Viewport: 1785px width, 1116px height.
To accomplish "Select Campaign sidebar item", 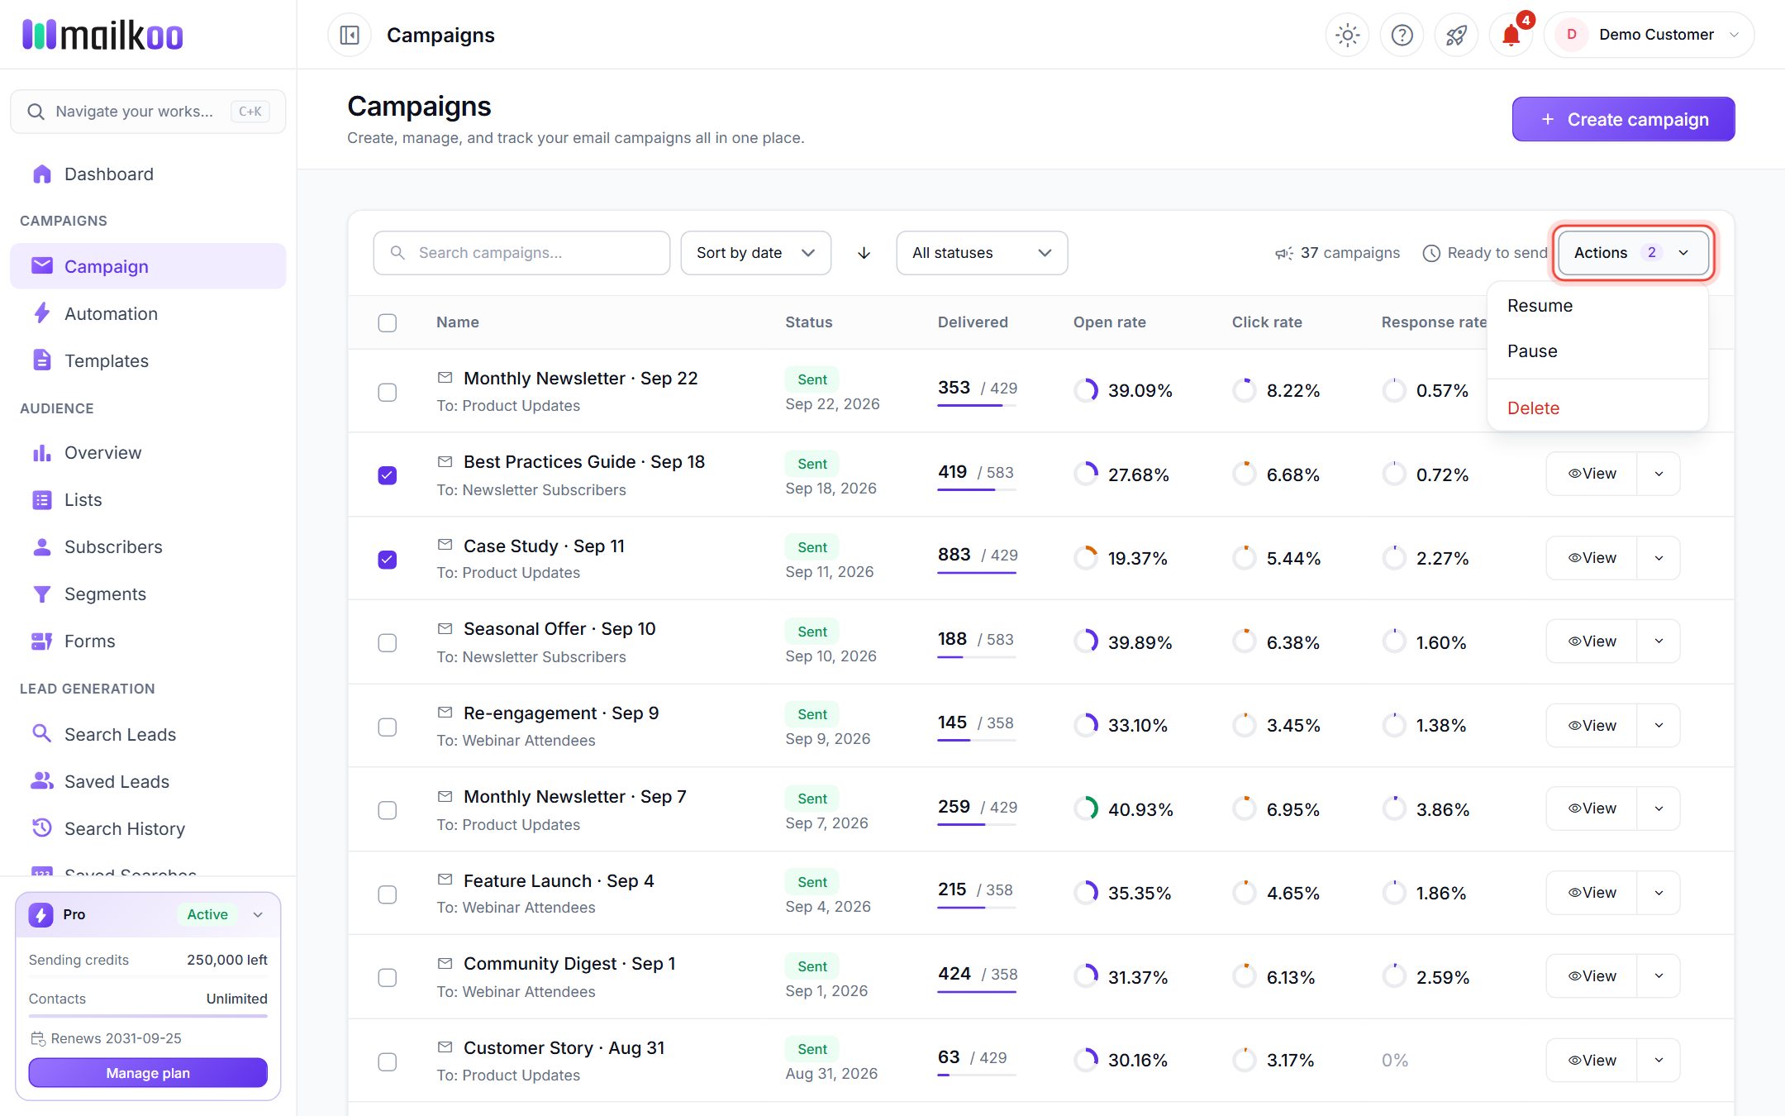I will pos(148,266).
